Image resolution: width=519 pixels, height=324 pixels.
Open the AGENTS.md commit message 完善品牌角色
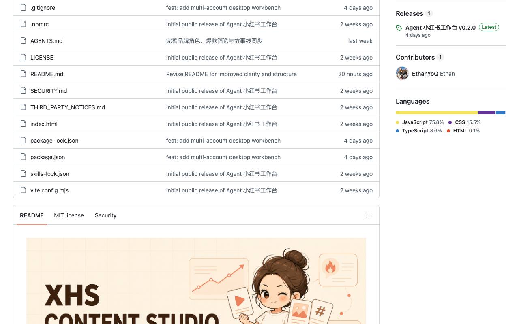[x=214, y=41]
